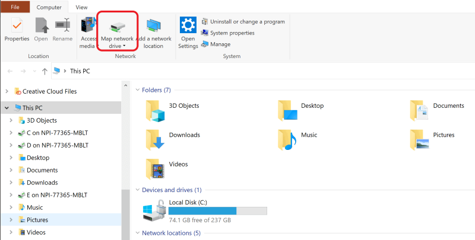
Task: Open the Downloads folder in main pane
Action: [x=156, y=140]
